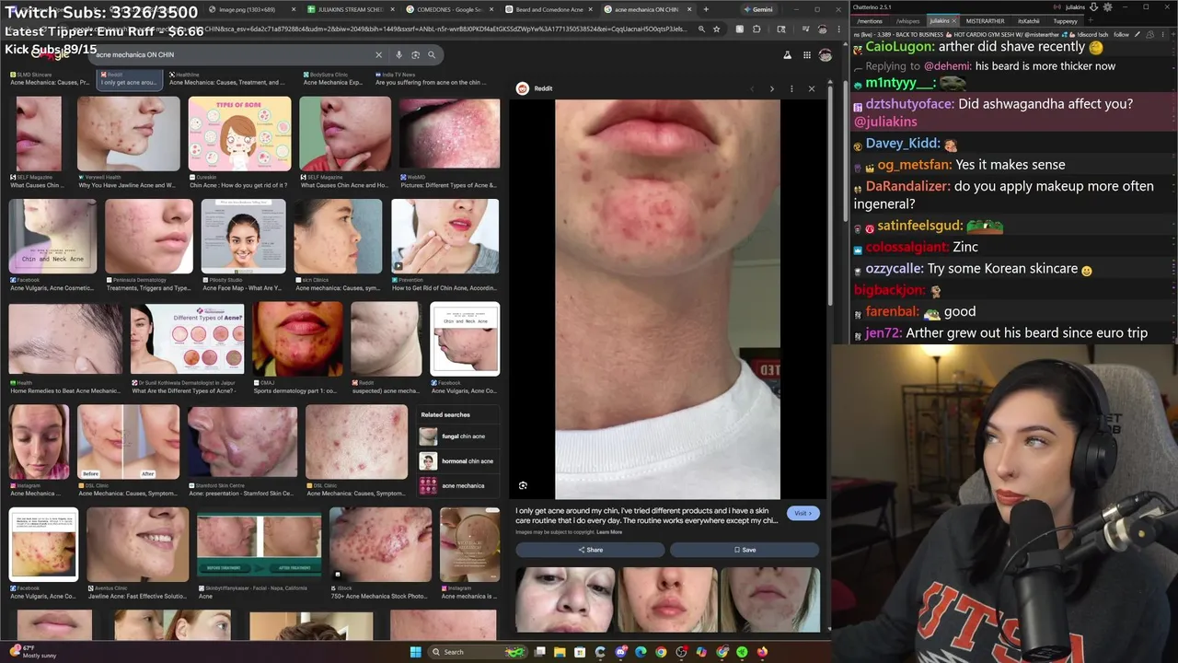Open Firefox from the taskbar

[762, 652]
